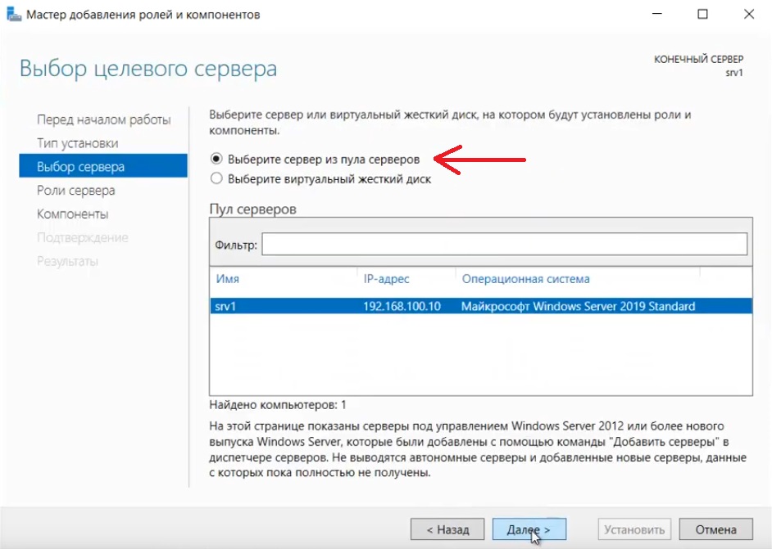
Task: Sort by the 'Операционная система' column header
Action: pos(525,279)
